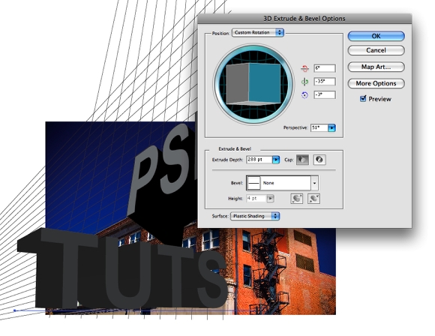
Task: Open the Perspective slider arrow
Action: (331, 128)
